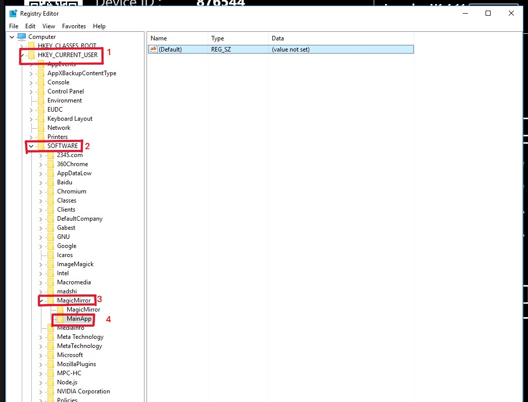
Task: Click the folder icon beside NVIDIA Corporation
Action: (x=51, y=391)
